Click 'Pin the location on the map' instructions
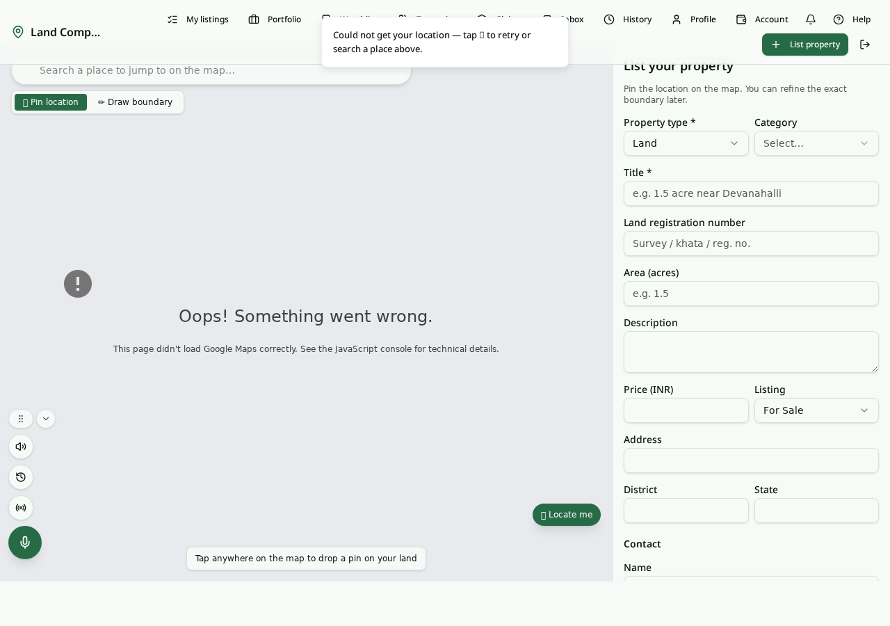This screenshot has width=890, height=626. coord(735,95)
